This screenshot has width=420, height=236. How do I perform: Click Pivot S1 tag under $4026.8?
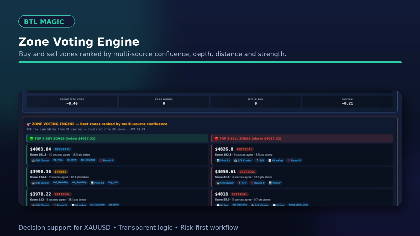pyautogui.click(x=223, y=160)
